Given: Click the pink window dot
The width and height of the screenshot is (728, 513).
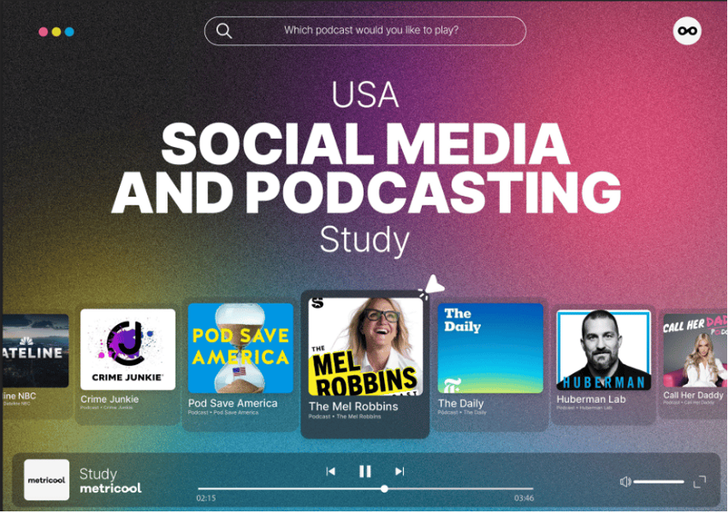Looking at the screenshot, I should point(43,31).
